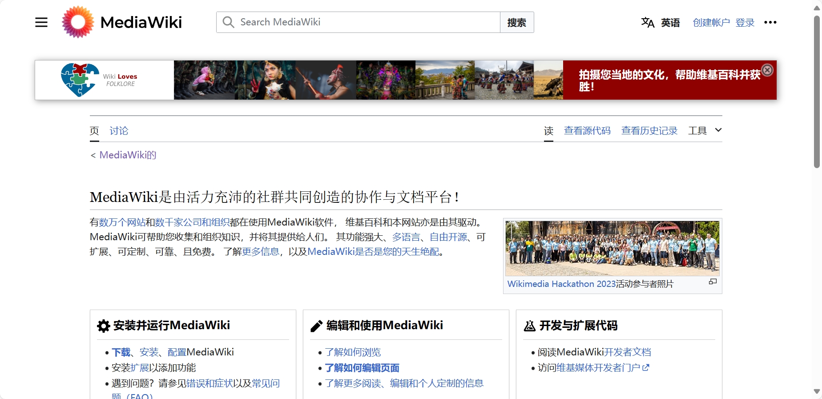This screenshot has height=399, width=822.
Task: Click the 英语 language button
Action: coord(670,23)
